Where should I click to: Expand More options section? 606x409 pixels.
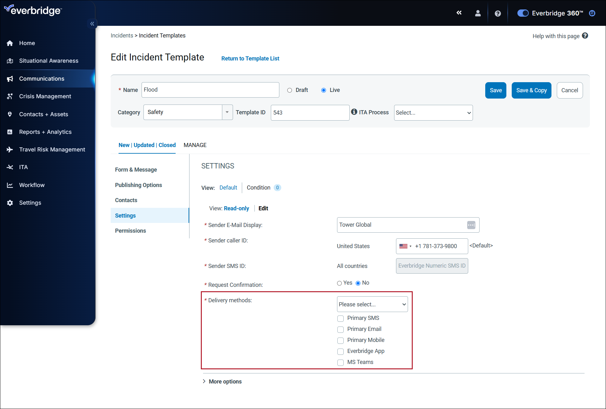pyautogui.click(x=222, y=381)
